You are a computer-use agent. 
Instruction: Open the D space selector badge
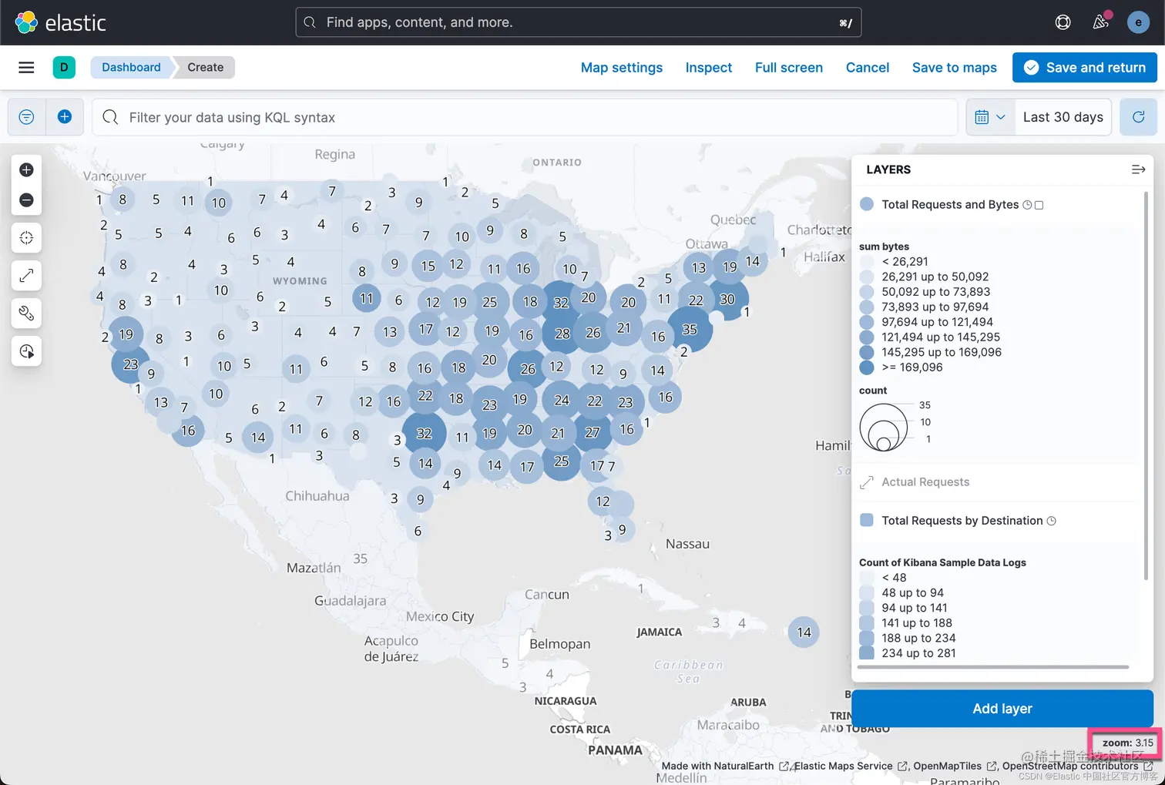coord(64,67)
